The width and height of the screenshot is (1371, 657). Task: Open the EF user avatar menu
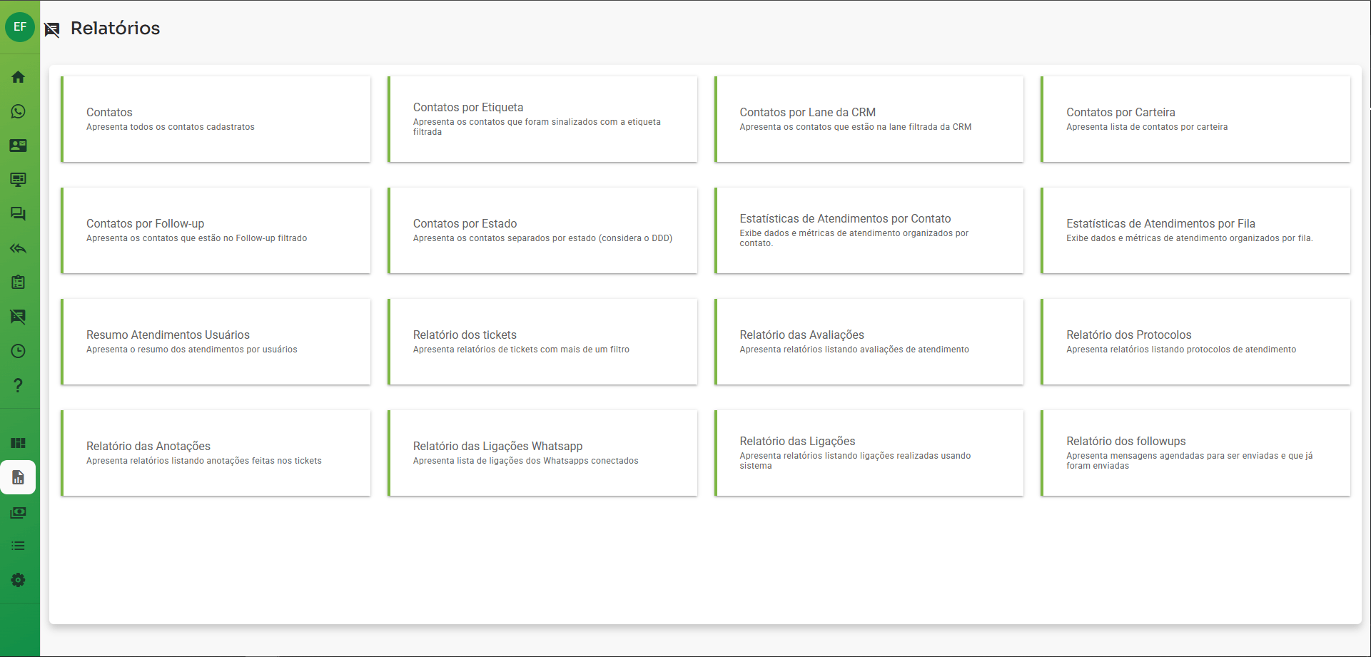(x=20, y=27)
